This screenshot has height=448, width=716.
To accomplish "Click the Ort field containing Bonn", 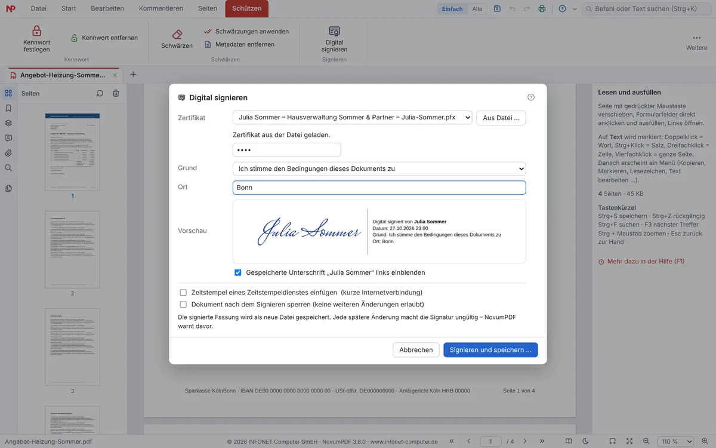I will 379,188.
